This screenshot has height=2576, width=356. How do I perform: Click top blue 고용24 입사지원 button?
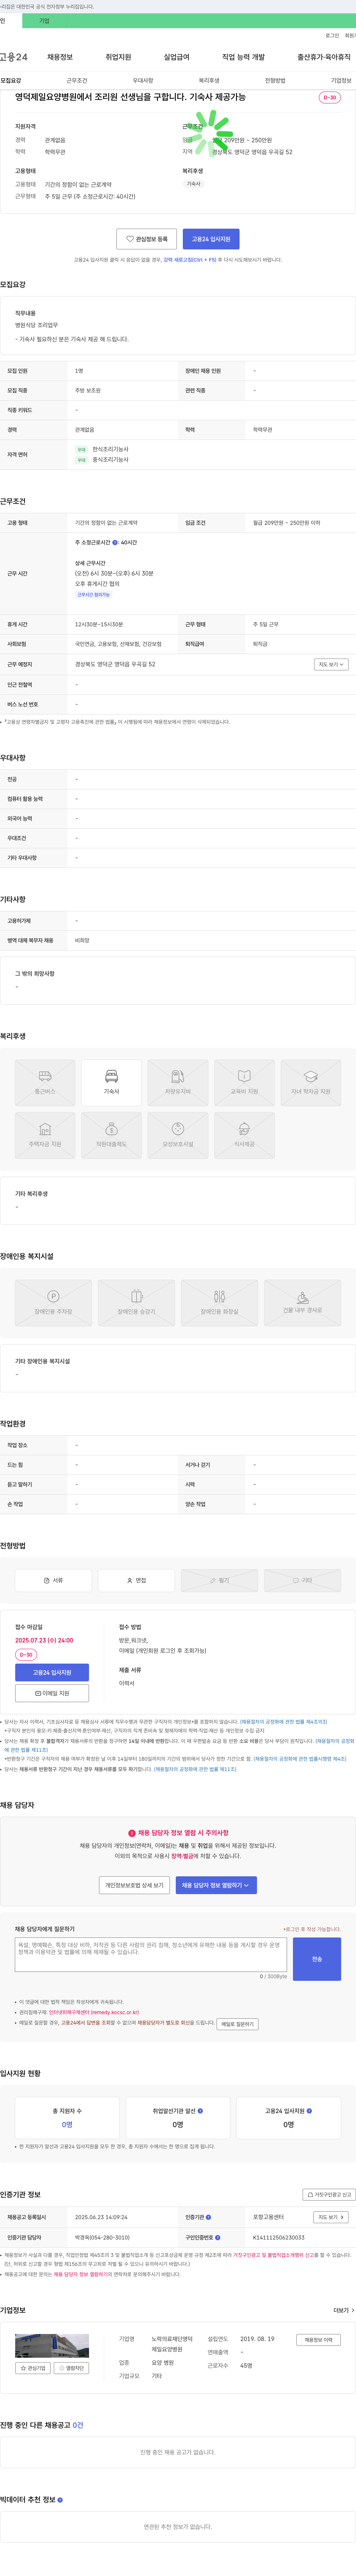[x=211, y=239]
